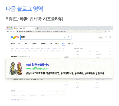Switch to the 통합검색 tab

13,44
